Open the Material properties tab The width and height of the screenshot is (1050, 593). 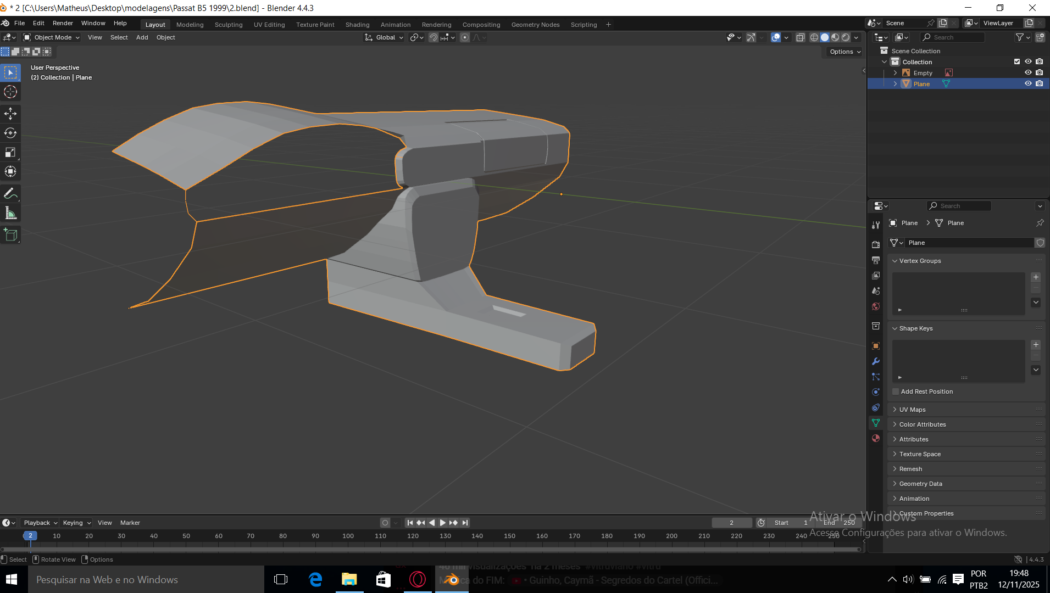click(x=876, y=438)
